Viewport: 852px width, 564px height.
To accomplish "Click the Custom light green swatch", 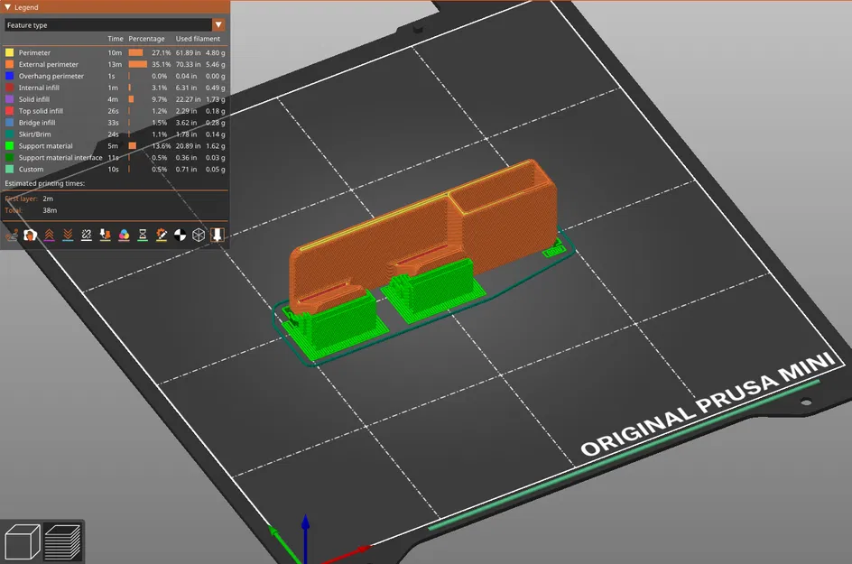I will tap(9, 170).
